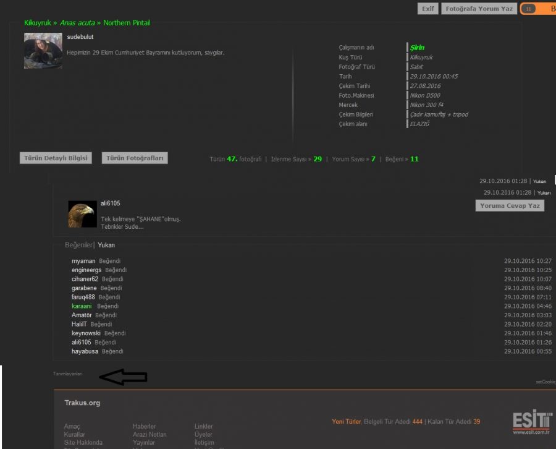This screenshot has height=449, width=556.
Task: Open sudebulut's profile avatar photo
Action: 43,50
